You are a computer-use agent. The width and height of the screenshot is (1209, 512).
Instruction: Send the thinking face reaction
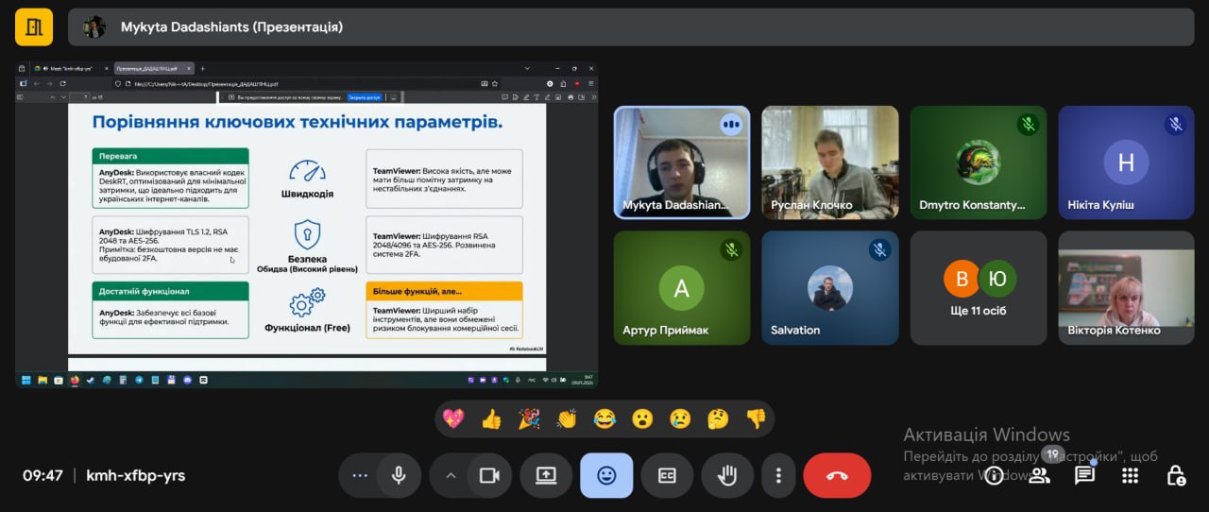click(x=718, y=418)
